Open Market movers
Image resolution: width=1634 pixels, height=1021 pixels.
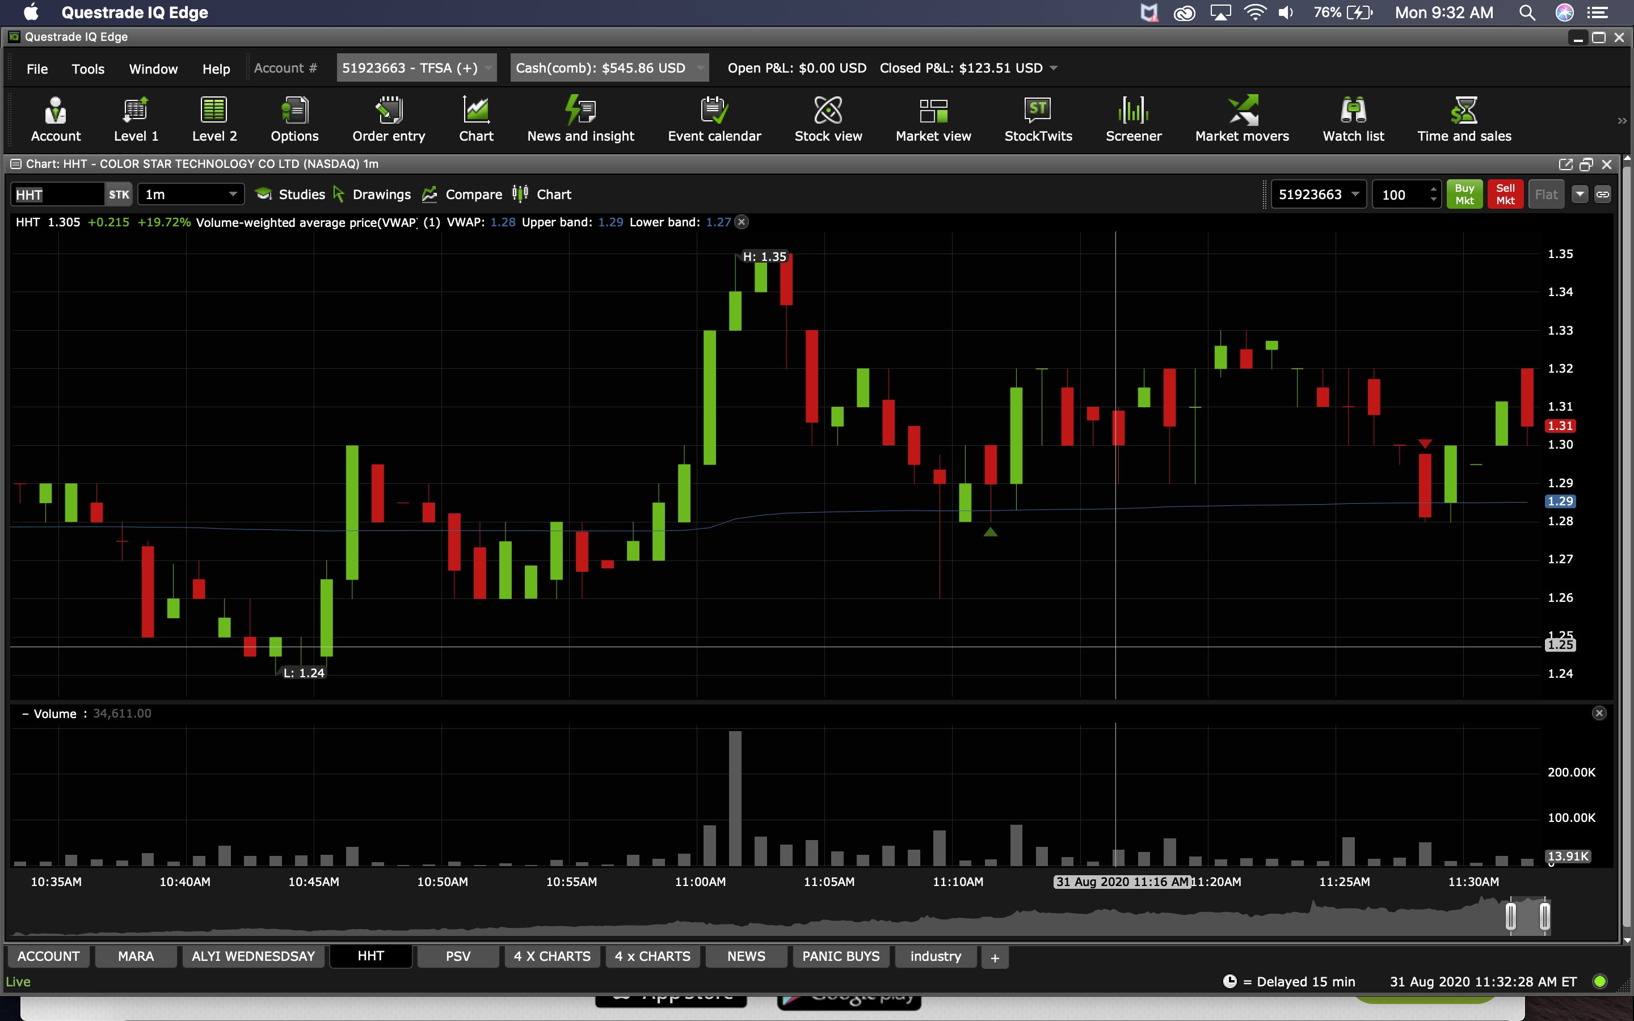(1242, 119)
